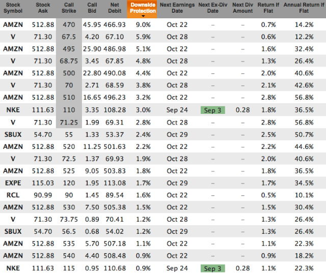The image size is (326, 274).
Task: Click the 34.5% annual return value
Action: point(304,183)
